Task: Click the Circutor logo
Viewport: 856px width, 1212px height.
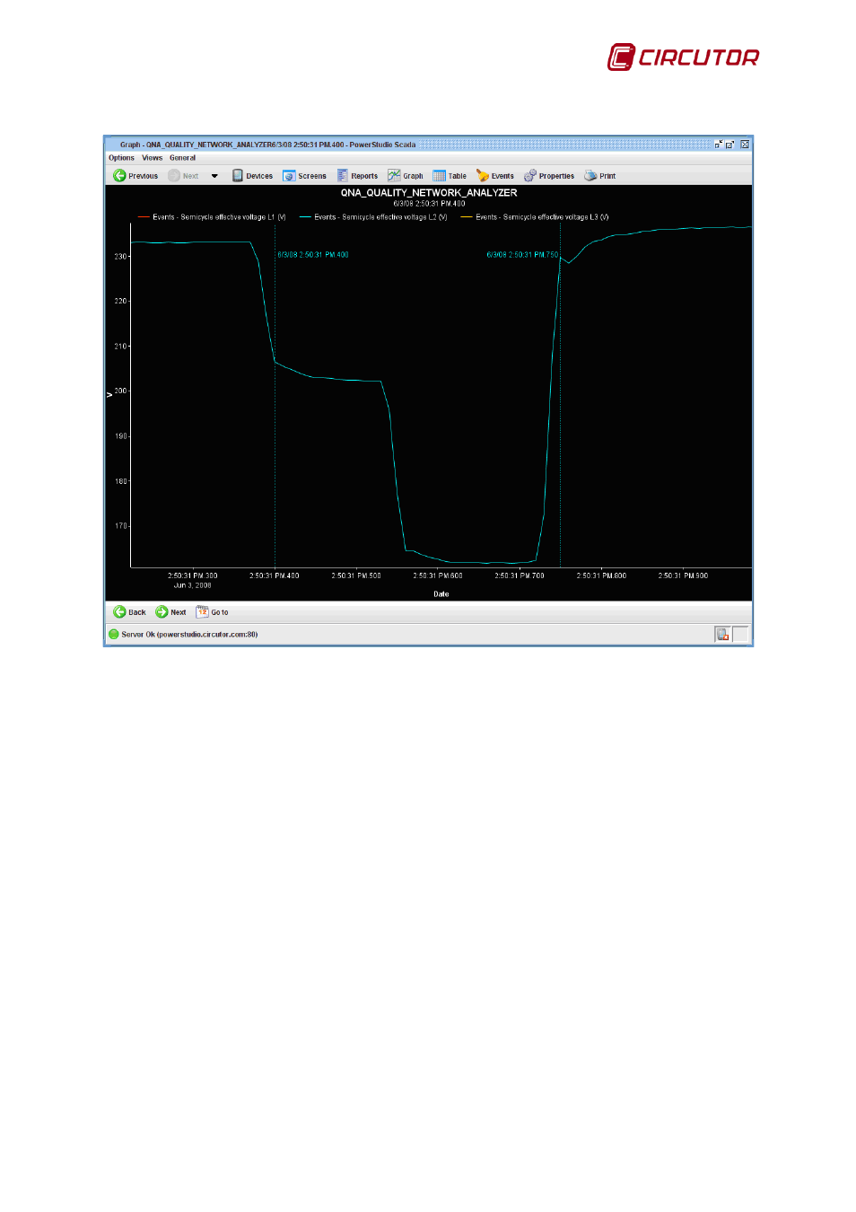Action: [684, 57]
